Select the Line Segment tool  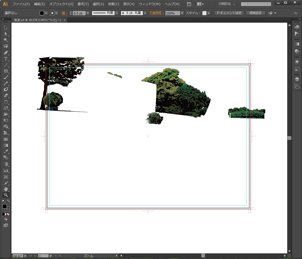(6, 65)
